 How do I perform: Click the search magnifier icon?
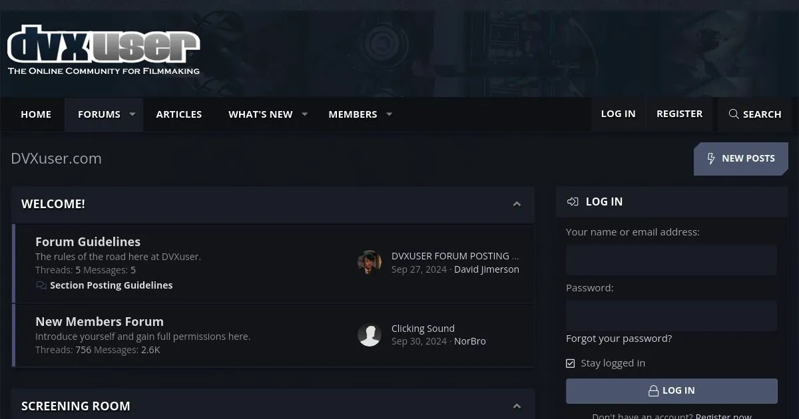click(734, 114)
